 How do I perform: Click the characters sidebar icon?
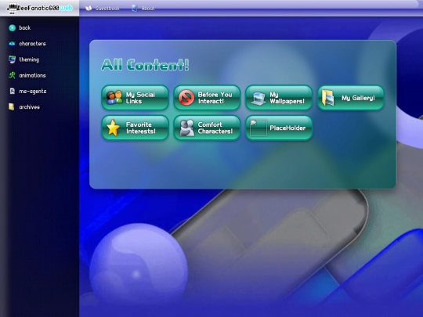[x=12, y=44]
